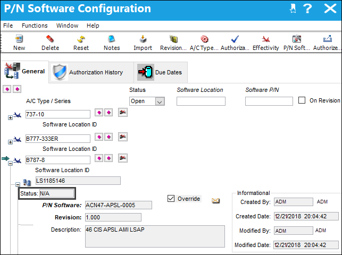Click the Delete eraser icon
The image size is (342, 255).
50,39
